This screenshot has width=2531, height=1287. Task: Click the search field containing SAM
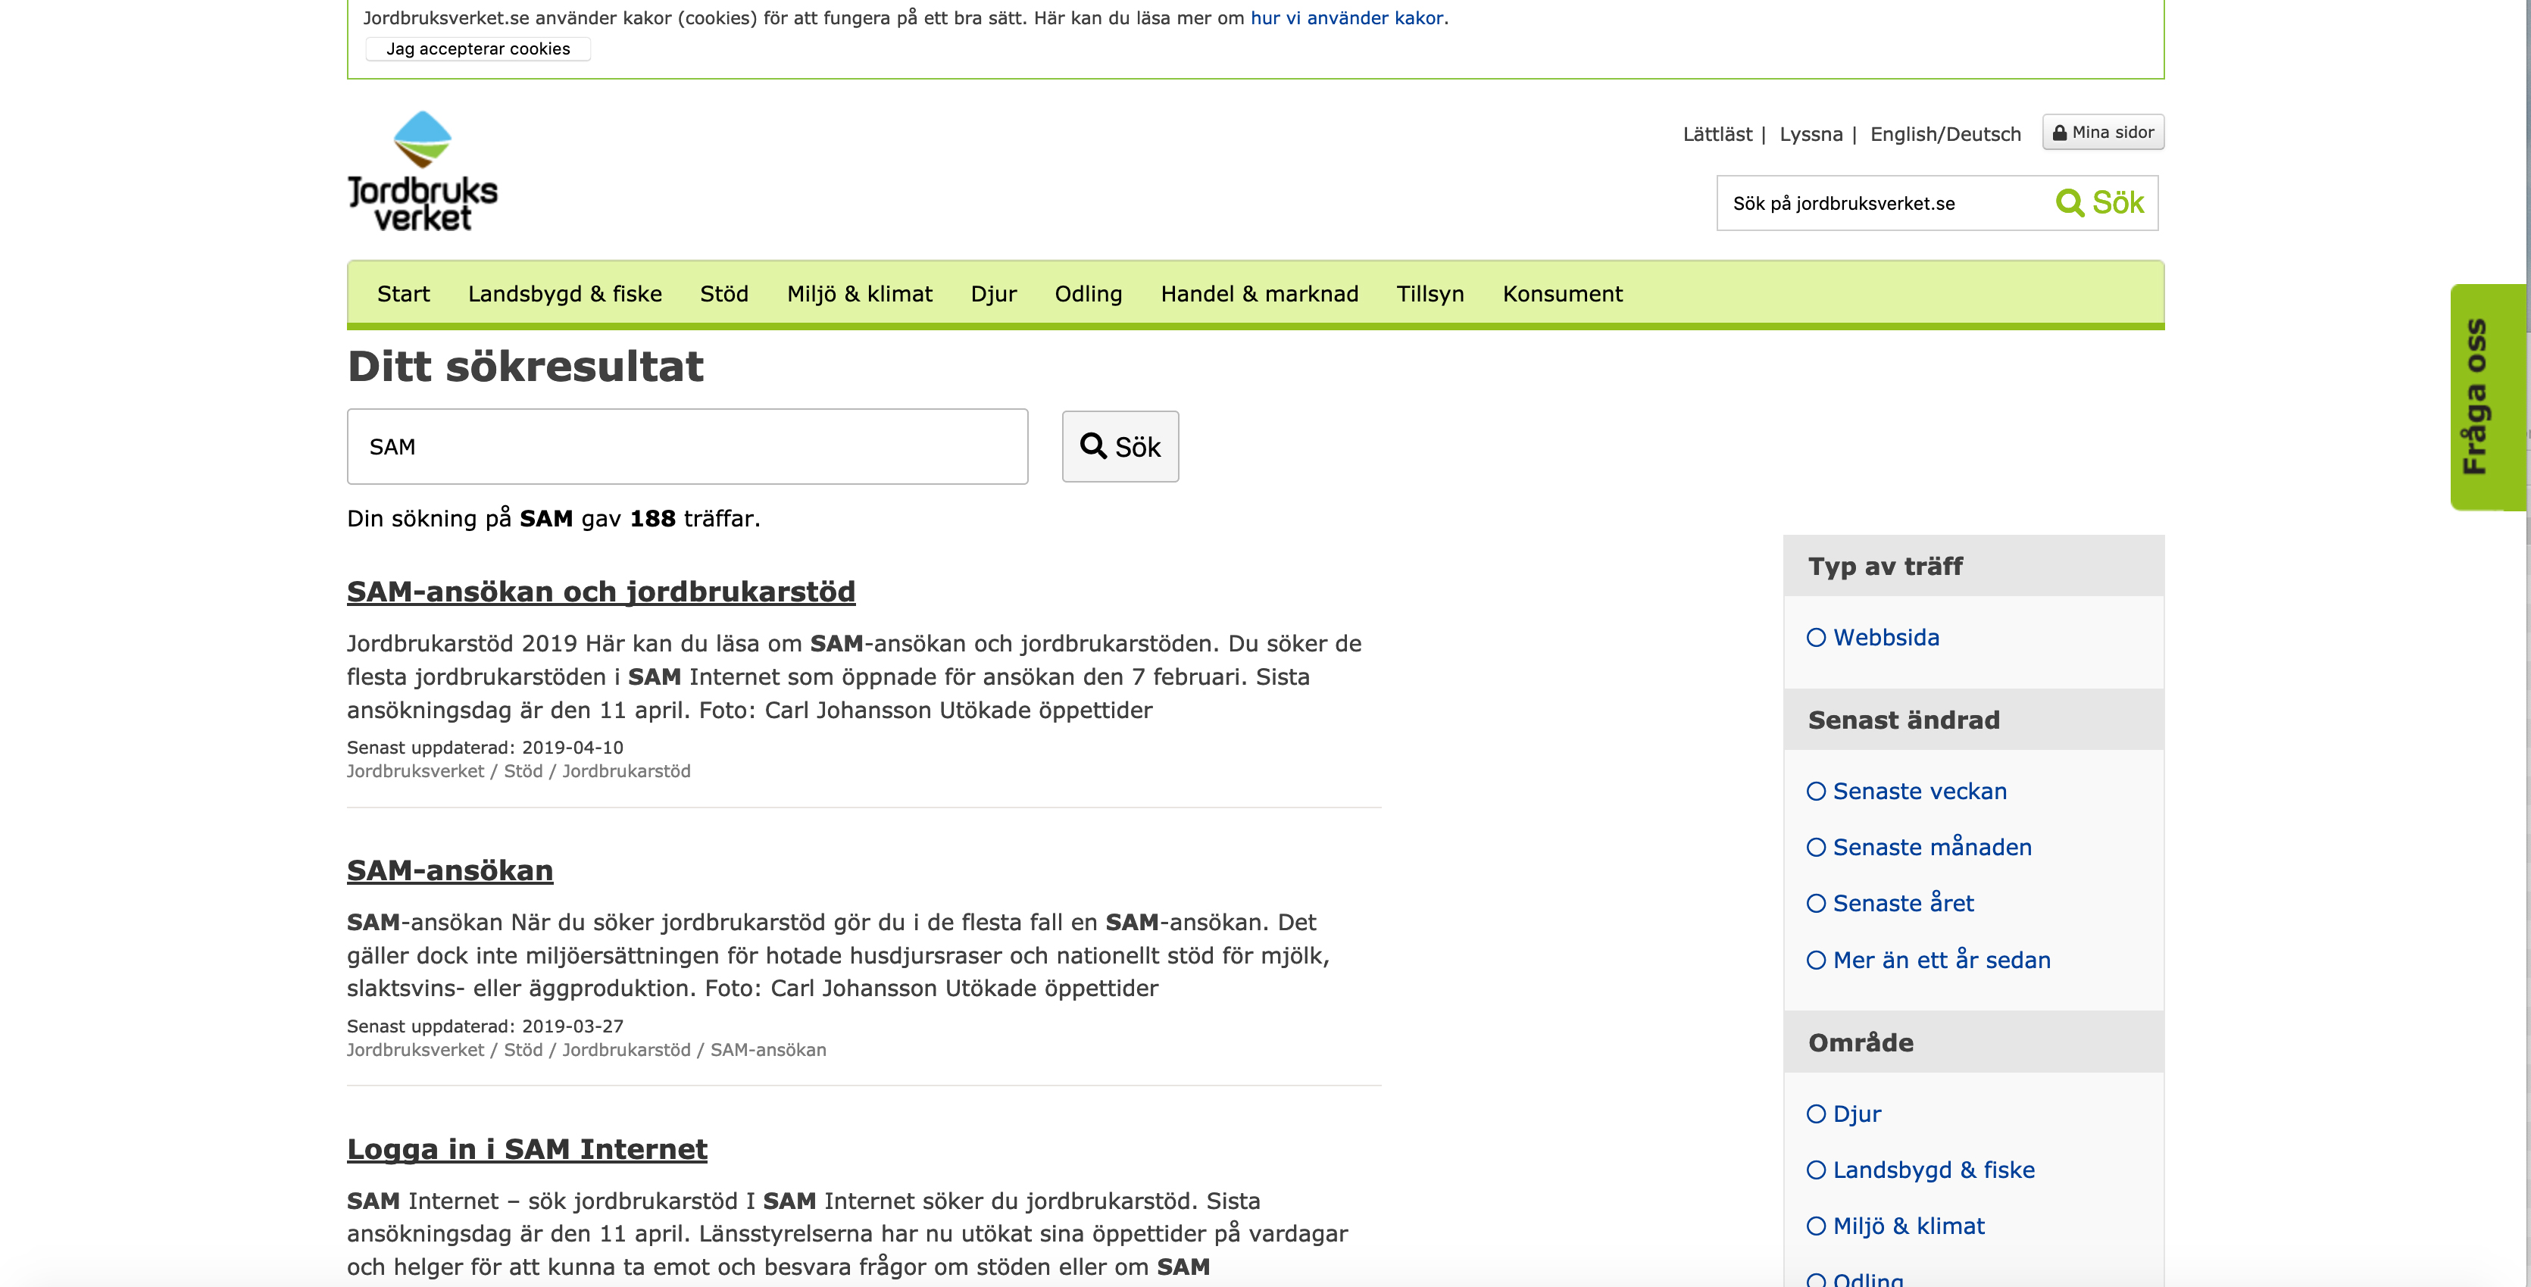(x=687, y=446)
